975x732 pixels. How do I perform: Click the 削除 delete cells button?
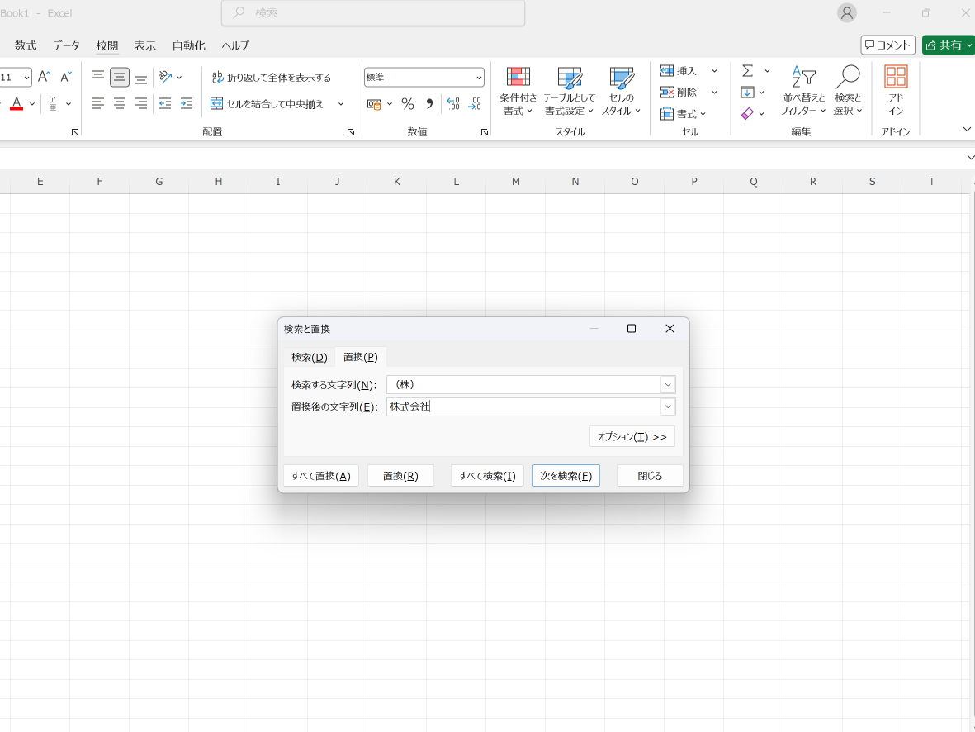(679, 93)
